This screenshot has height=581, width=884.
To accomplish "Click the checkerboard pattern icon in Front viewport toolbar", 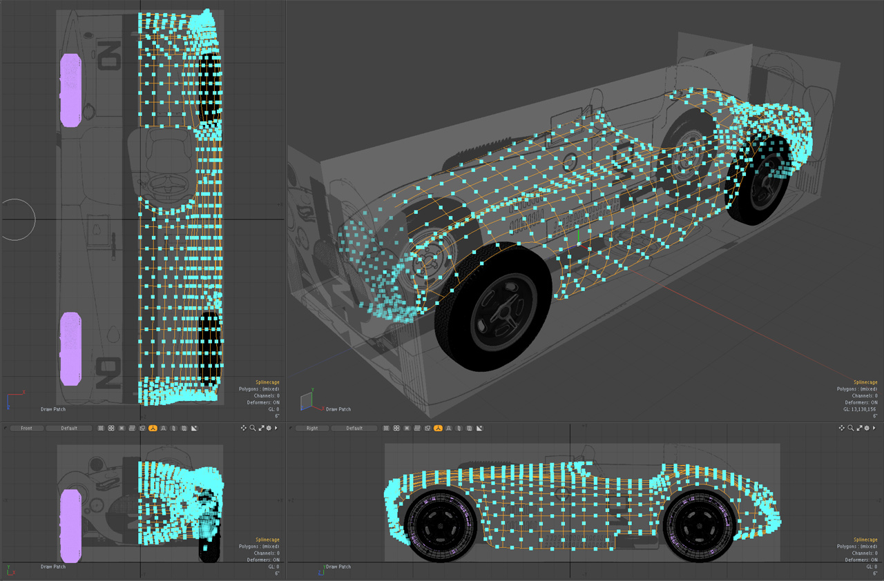I will click(101, 429).
